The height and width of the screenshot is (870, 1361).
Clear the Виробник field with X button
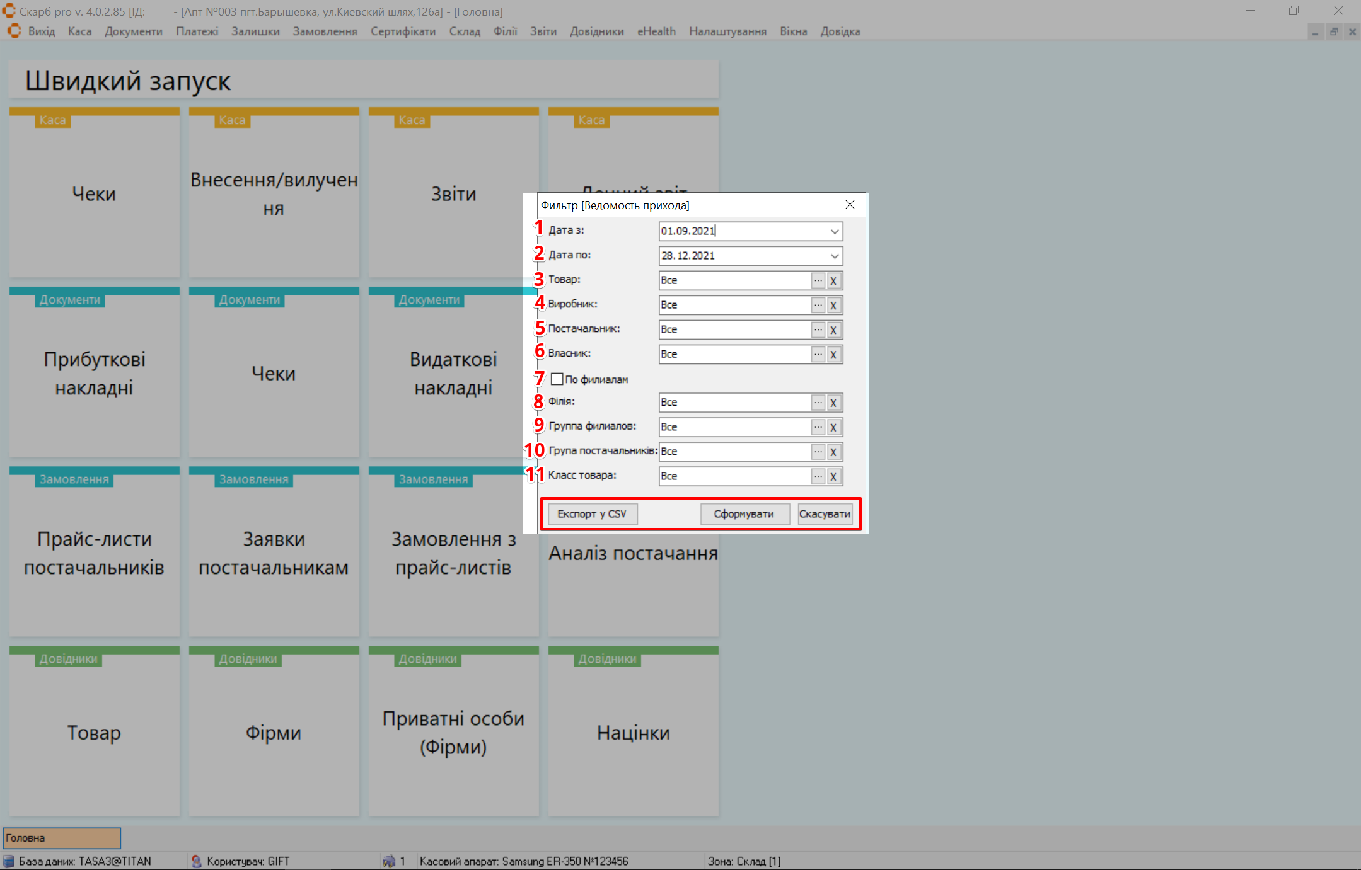[x=833, y=305]
